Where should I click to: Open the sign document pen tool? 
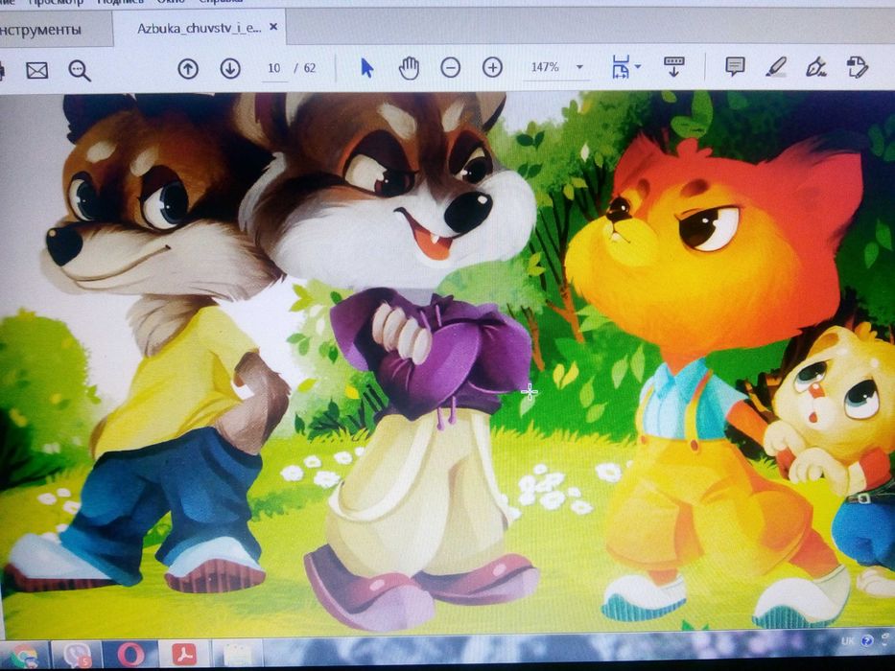point(816,67)
